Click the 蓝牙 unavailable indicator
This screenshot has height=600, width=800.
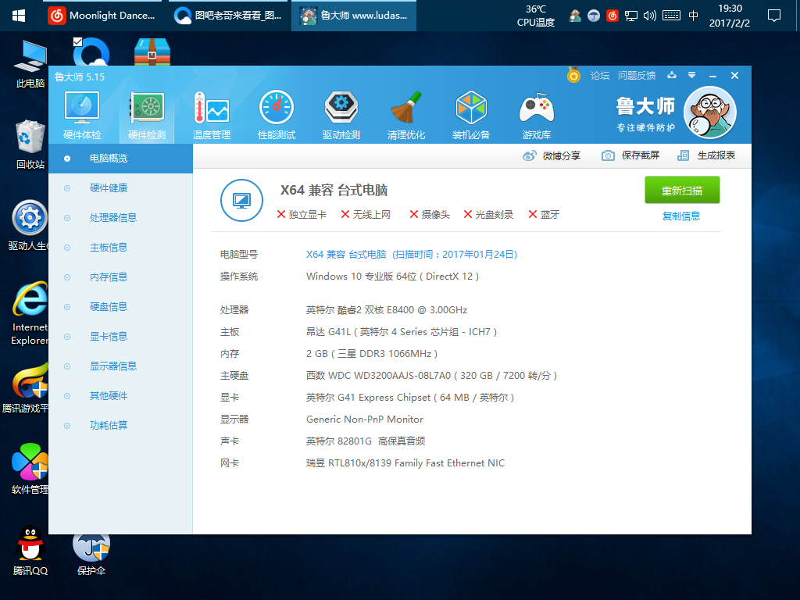tap(544, 215)
